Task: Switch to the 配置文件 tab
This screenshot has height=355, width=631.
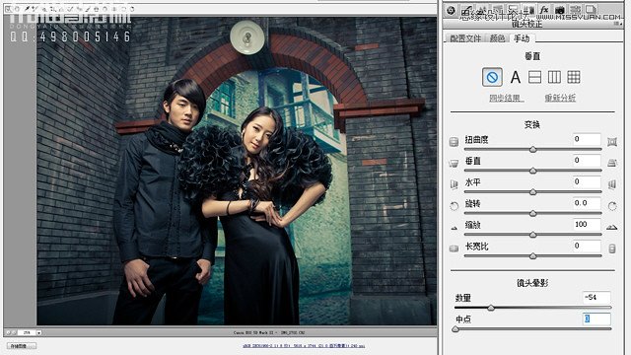Action: click(465, 38)
